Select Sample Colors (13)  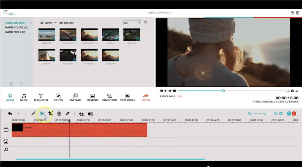point(16,27)
